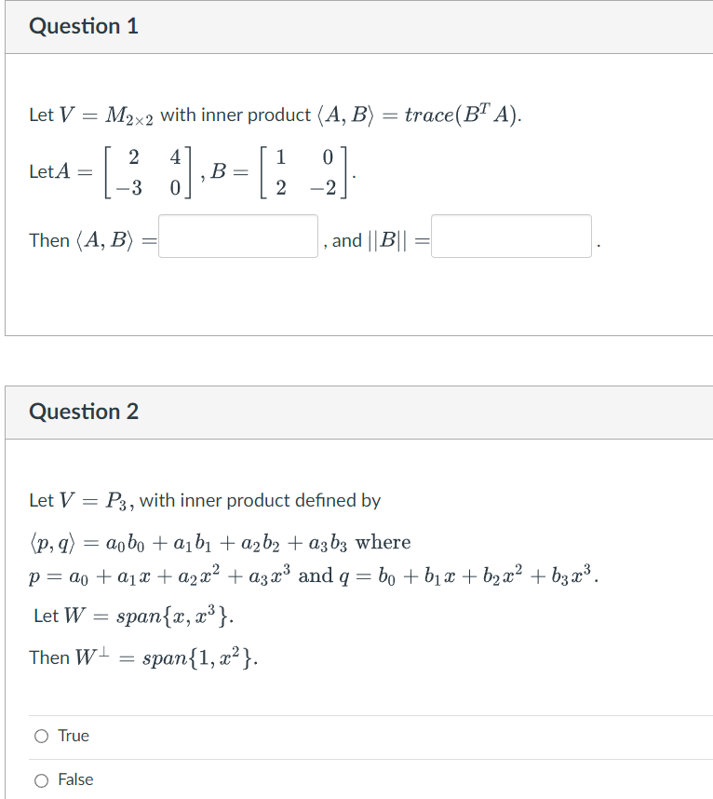
Task: Click the Question 1 header
Action: (84, 26)
